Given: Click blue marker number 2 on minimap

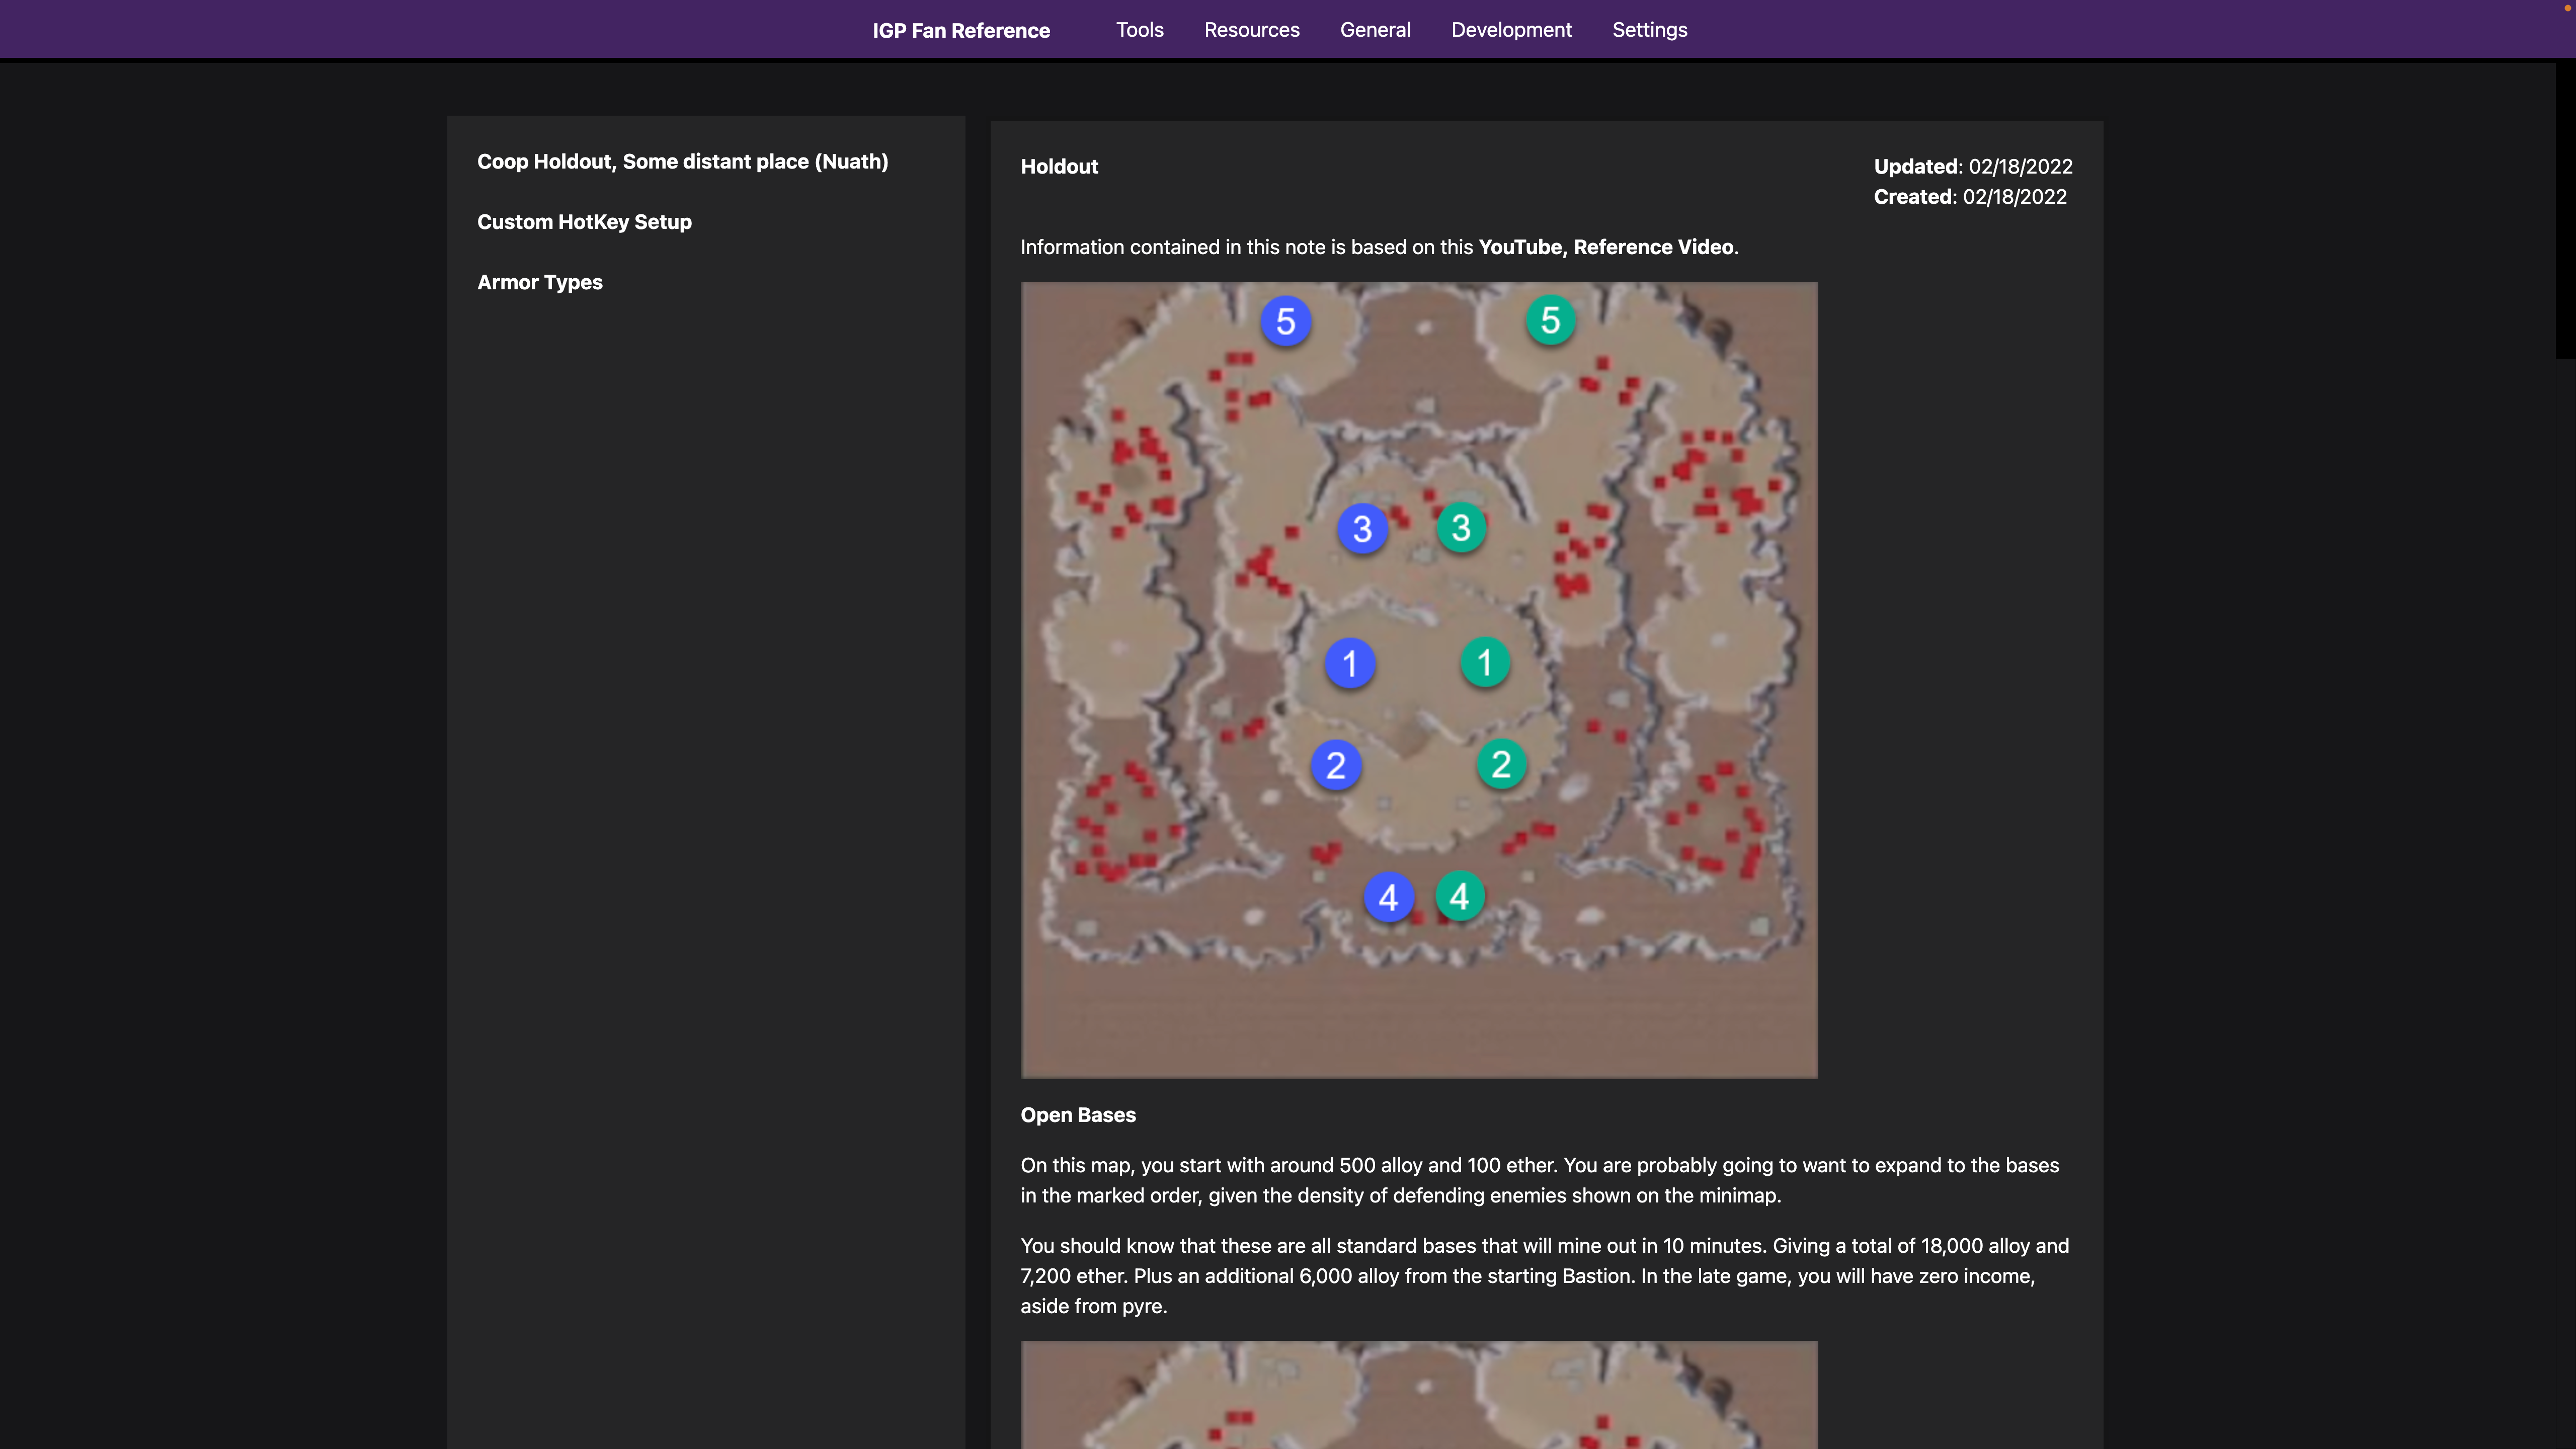Looking at the screenshot, I should point(1336,766).
